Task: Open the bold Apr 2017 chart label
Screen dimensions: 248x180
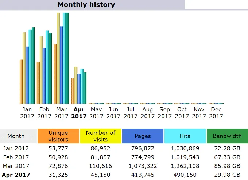Action: [x=79, y=113]
